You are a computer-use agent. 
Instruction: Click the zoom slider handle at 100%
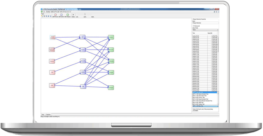[x=85, y=14]
